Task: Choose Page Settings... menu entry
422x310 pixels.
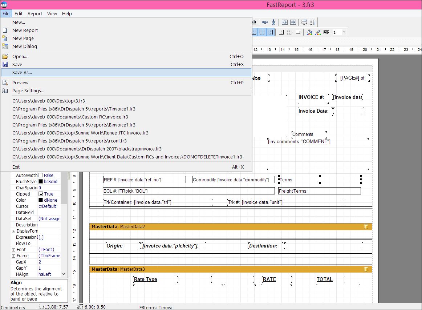Action: point(126,91)
